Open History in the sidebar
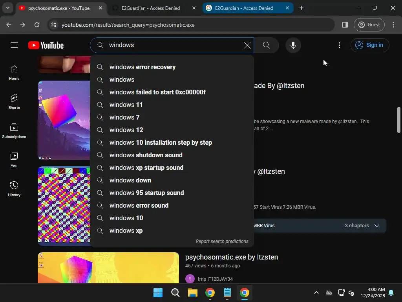This screenshot has height=302, width=402. [x=14, y=189]
